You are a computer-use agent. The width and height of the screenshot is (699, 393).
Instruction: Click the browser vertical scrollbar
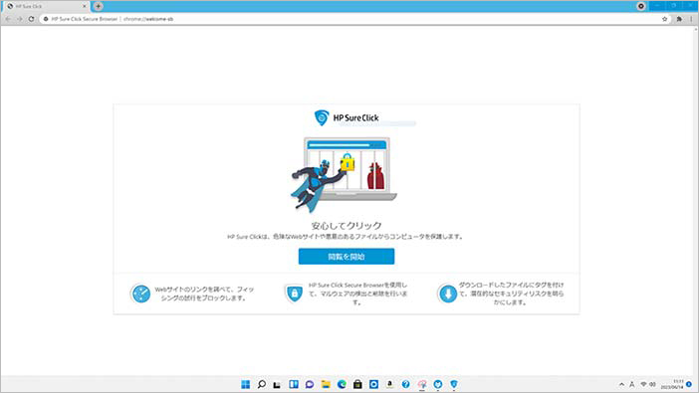click(696, 201)
